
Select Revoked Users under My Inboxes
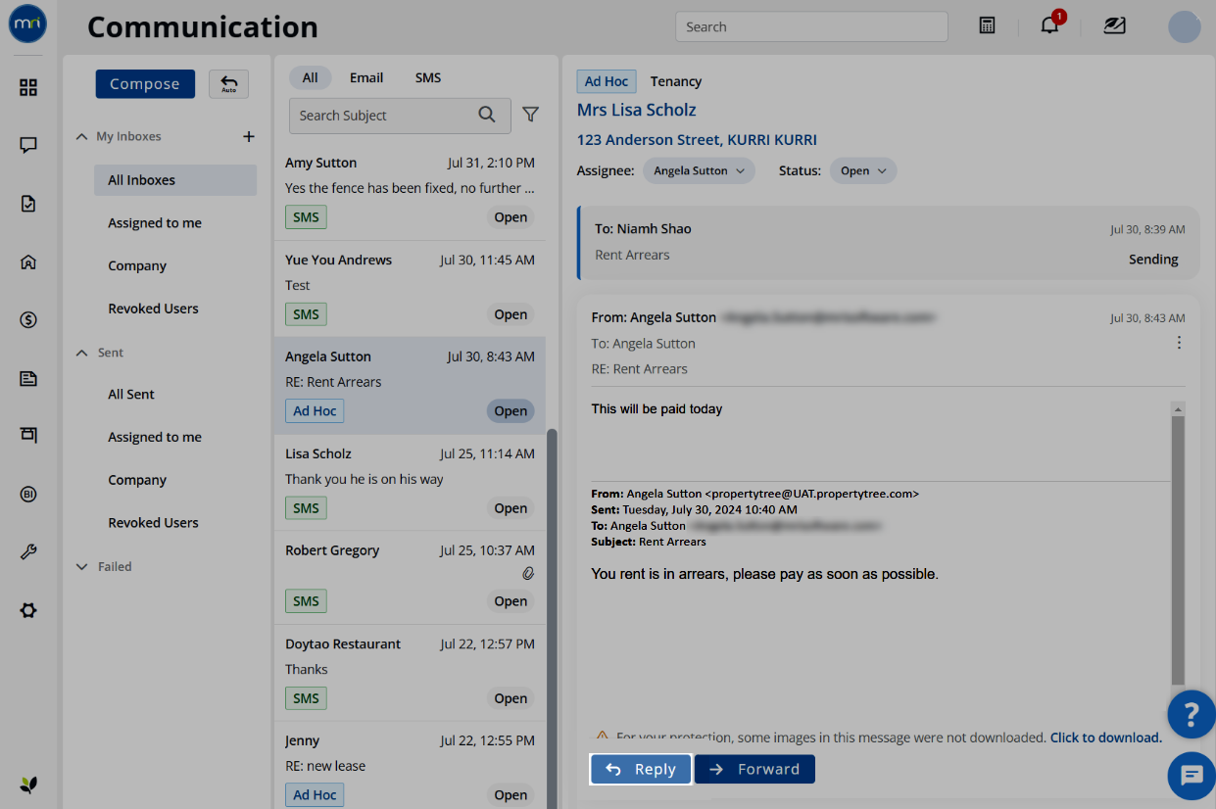(153, 309)
